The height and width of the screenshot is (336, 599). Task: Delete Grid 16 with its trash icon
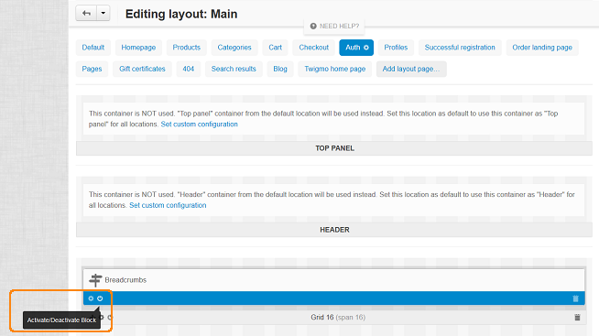click(577, 318)
